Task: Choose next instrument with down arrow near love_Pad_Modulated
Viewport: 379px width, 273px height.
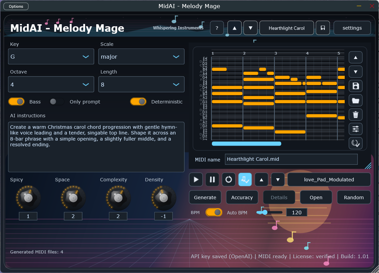Action: pos(278,180)
